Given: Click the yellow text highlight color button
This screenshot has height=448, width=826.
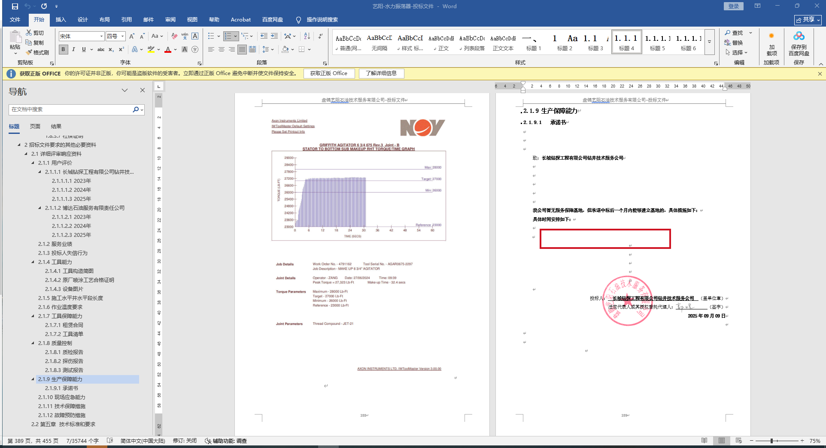Looking at the screenshot, I should 151,49.
